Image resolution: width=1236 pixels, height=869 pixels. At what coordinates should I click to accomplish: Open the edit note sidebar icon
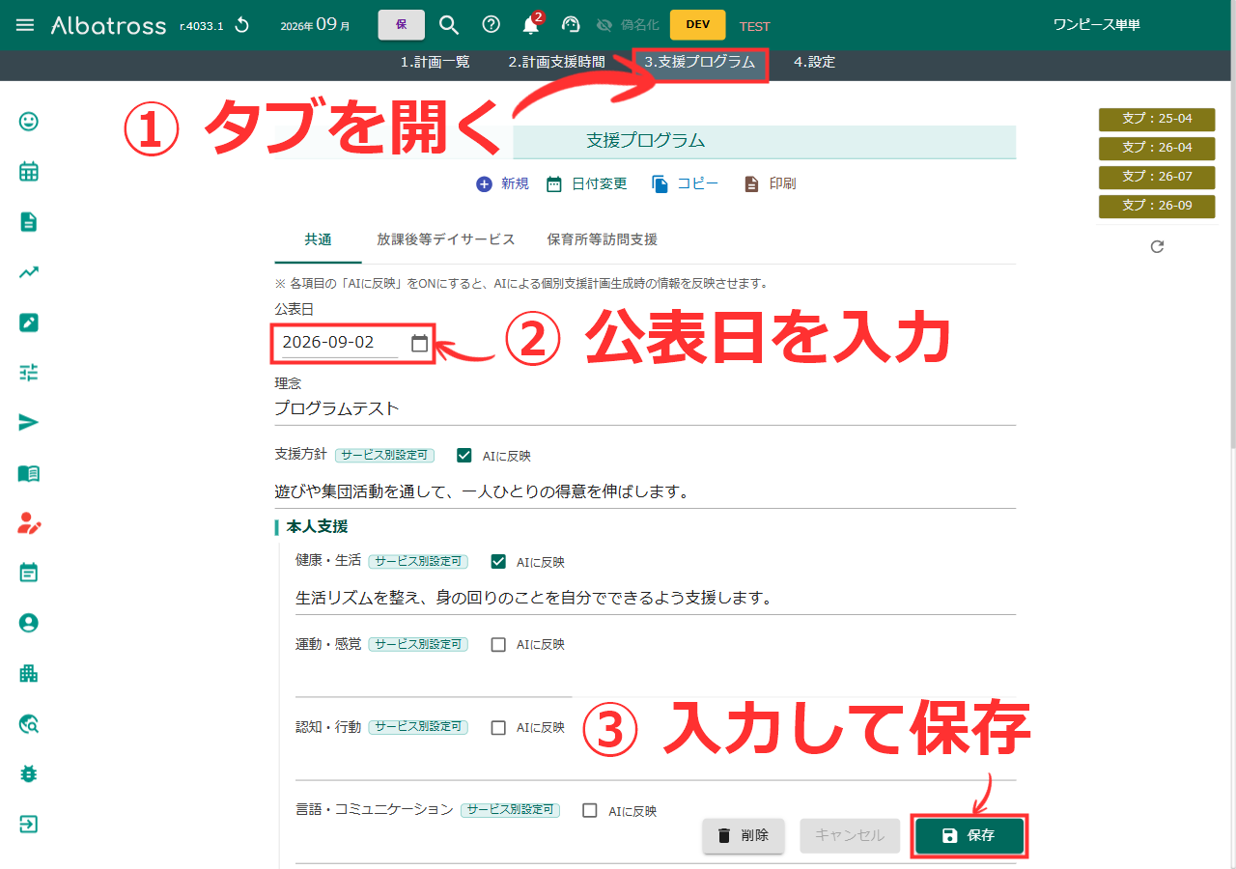coord(29,322)
